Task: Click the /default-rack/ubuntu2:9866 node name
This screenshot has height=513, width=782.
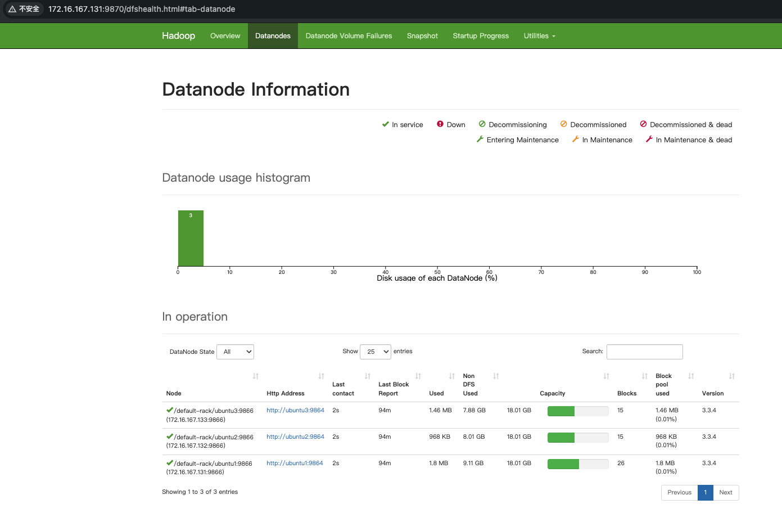Action: (x=214, y=437)
